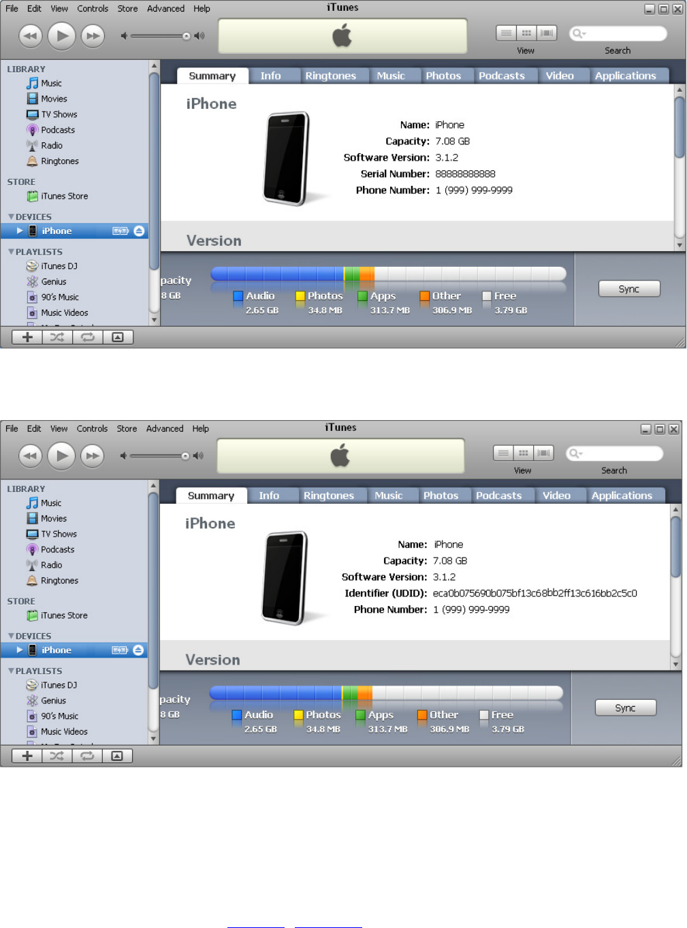Switch to Applications tab in Serial Number window

click(626, 76)
